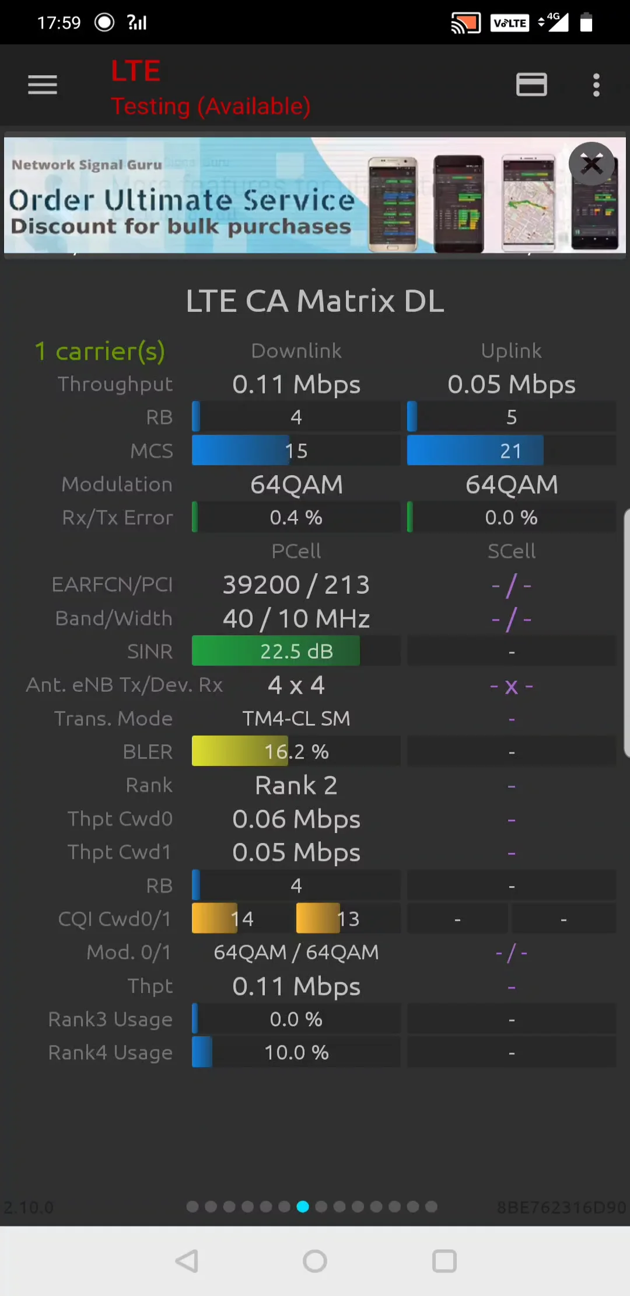Viewport: 630px width, 1296px height.
Task: Tap the green SINR 22.5 dB bar
Action: pyautogui.click(x=296, y=651)
